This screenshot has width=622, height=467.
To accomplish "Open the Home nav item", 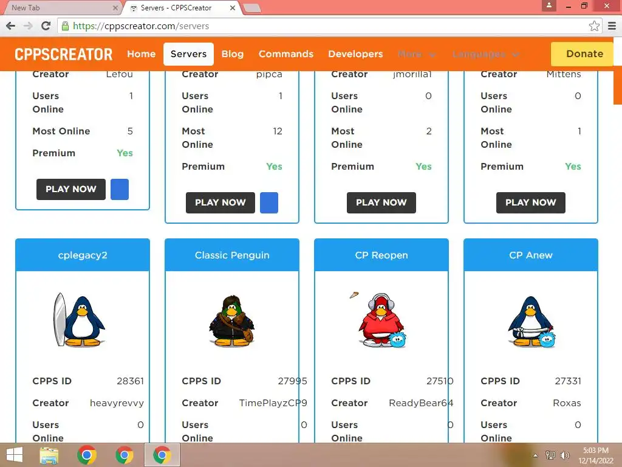I will pyautogui.click(x=141, y=54).
